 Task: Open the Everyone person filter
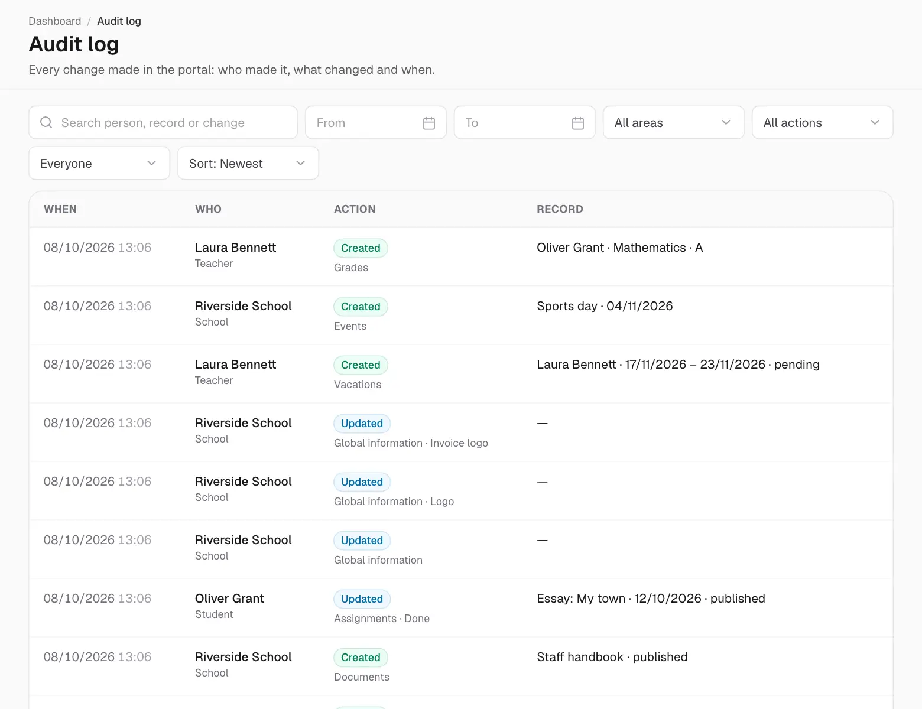point(99,164)
